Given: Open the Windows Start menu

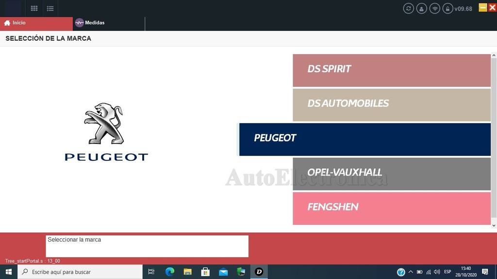Looking at the screenshot, I should tap(9, 272).
